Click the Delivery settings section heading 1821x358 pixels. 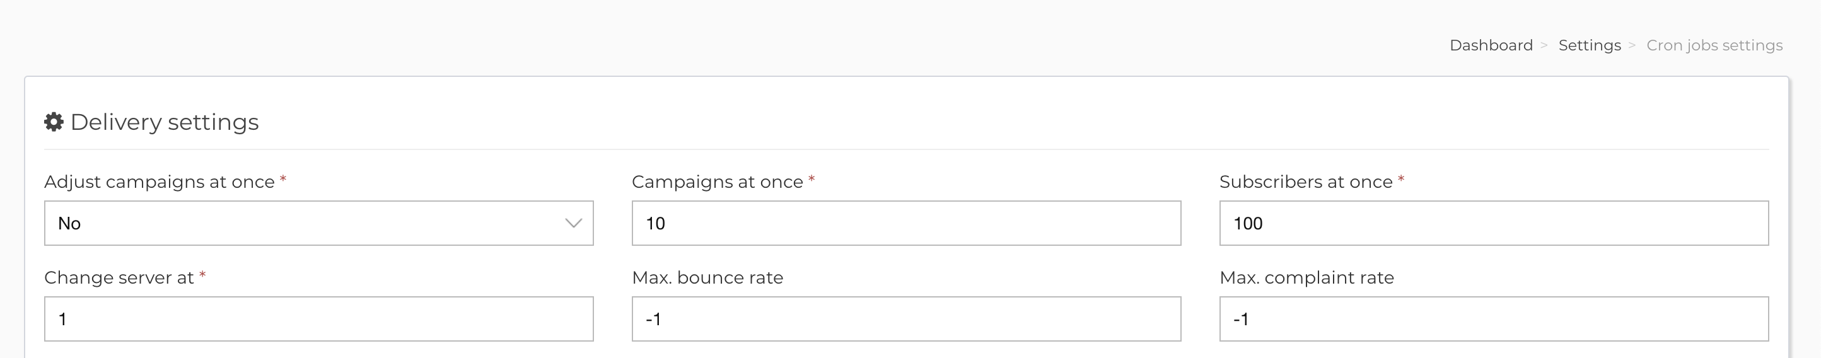tap(164, 122)
